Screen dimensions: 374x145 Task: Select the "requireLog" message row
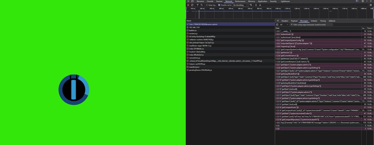point(324,46)
